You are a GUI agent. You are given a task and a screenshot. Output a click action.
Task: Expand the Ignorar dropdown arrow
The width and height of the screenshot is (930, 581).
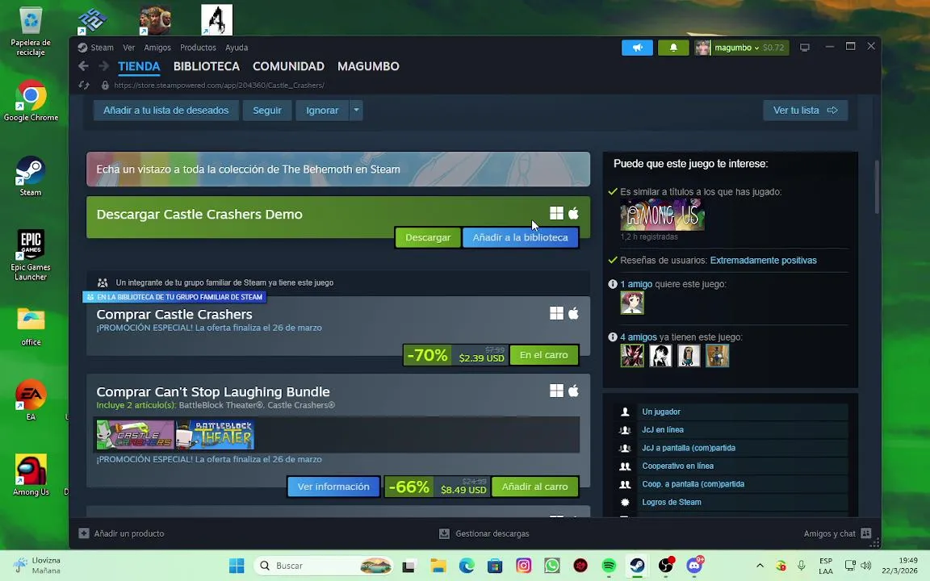[x=356, y=111]
